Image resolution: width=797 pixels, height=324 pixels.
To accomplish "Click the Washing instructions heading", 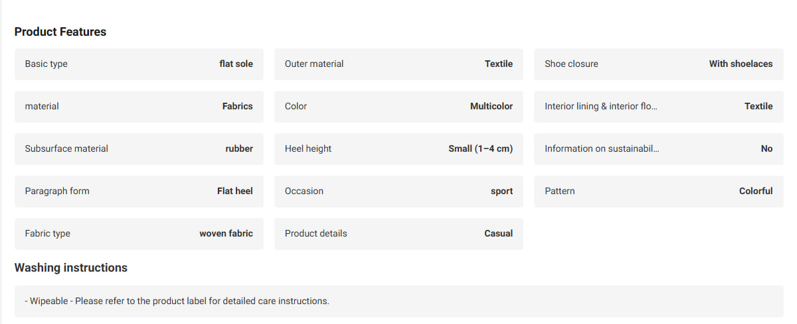I will (71, 268).
